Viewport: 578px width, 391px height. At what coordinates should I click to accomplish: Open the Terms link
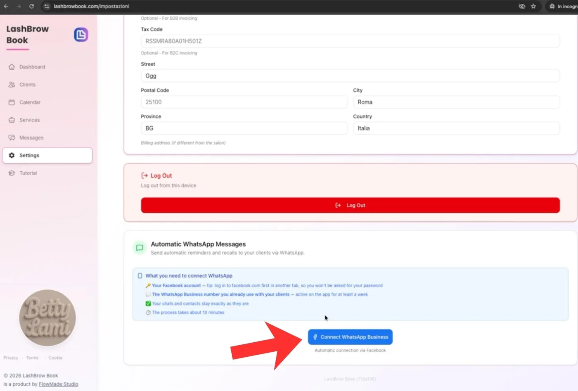point(32,358)
